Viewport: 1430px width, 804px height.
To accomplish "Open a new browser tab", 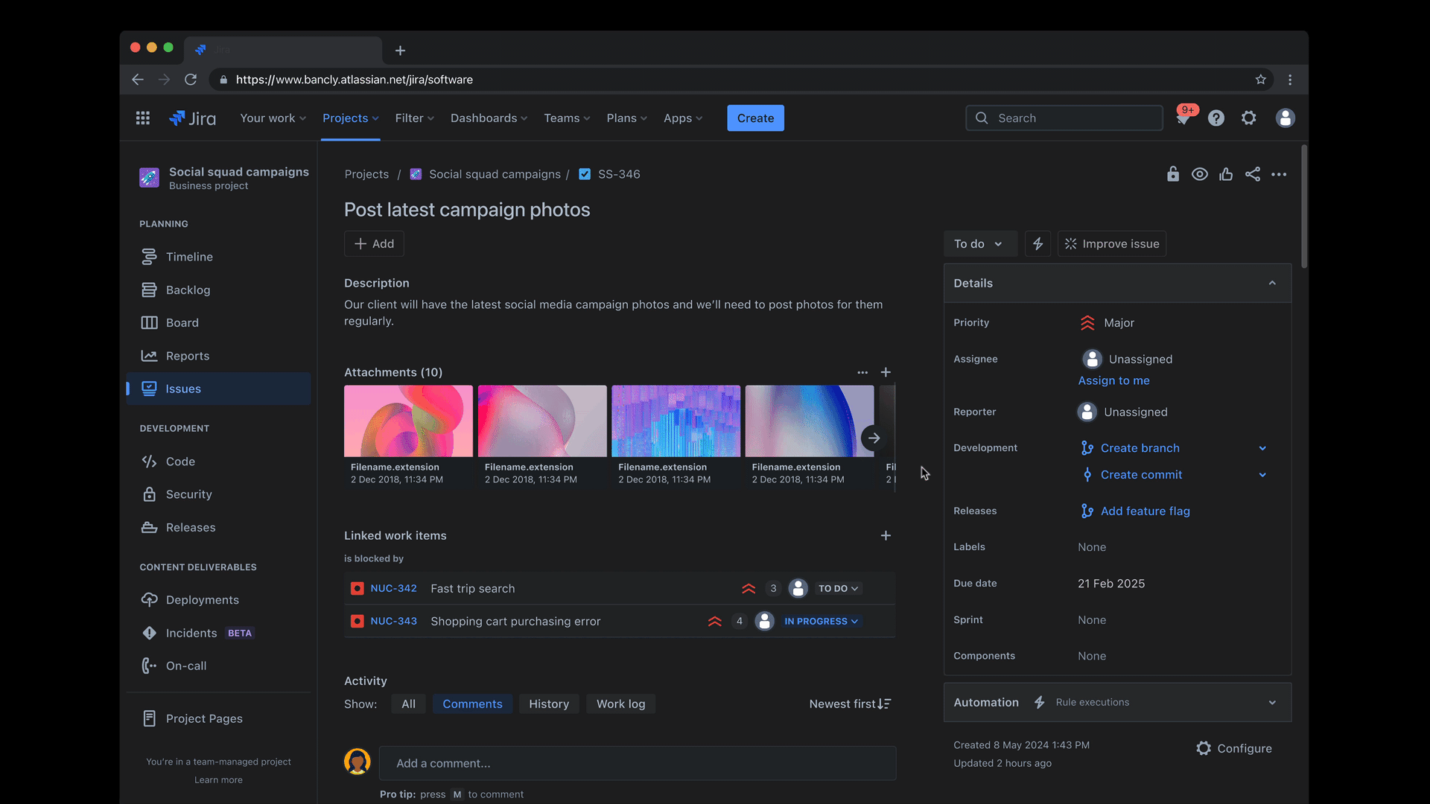I will click(400, 51).
